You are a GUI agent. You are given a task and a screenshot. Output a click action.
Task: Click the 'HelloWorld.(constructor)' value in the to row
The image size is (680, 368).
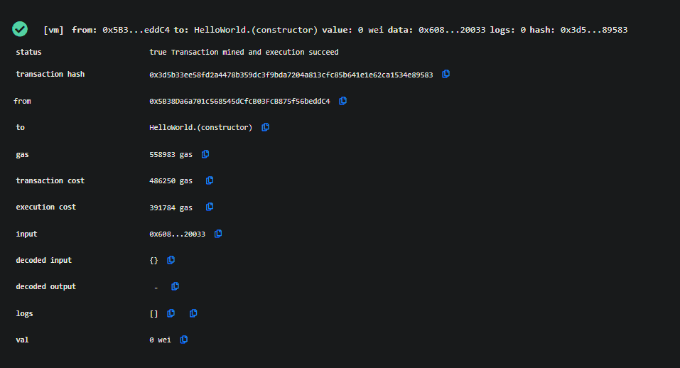pyautogui.click(x=201, y=127)
